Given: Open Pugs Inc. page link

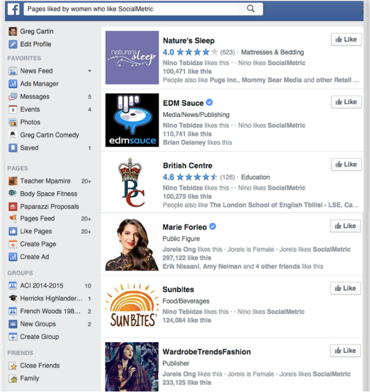Looking at the screenshot, I should click(224, 80).
